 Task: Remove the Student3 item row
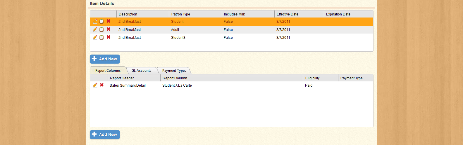109,37
